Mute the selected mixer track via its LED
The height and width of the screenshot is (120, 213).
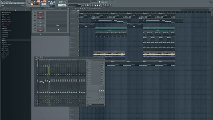tap(49, 75)
